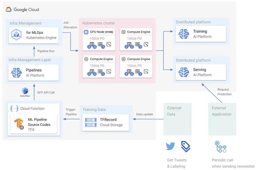
Task: Select the Kubernetes Engine hexagon icon
Action: pyautogui.click(x=17, y=35)
